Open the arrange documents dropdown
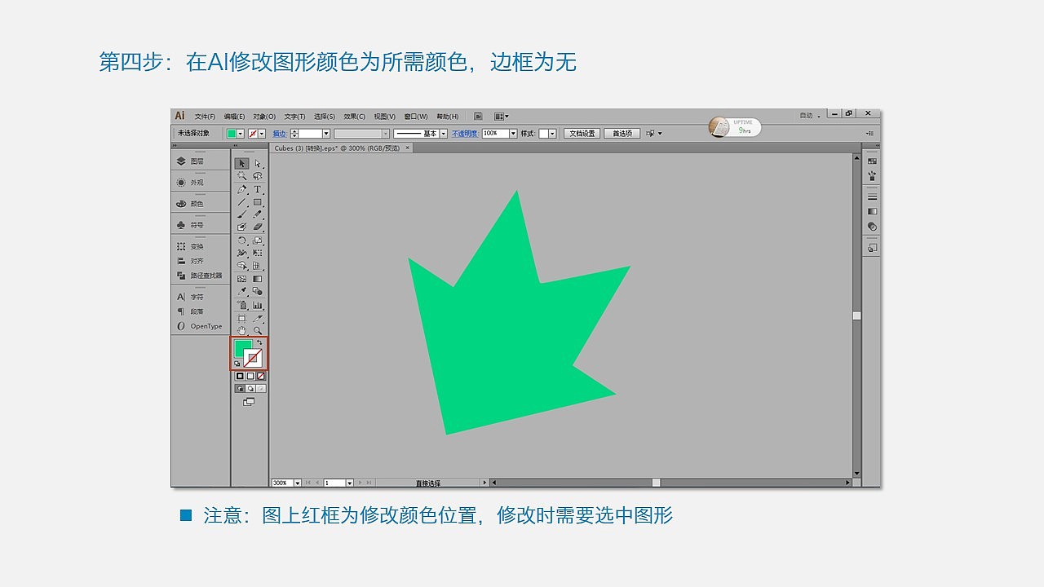 (x=501, y=117)
